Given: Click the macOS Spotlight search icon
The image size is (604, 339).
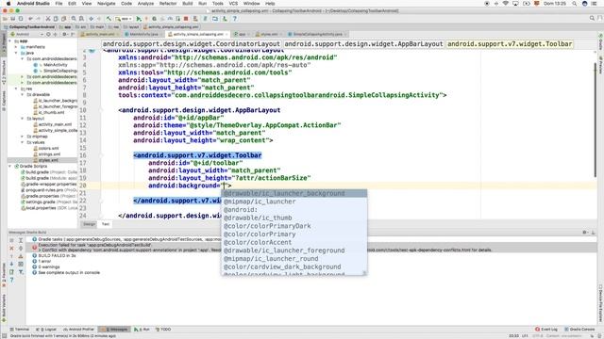Looking at the screenshot, I should pos(575,4).
